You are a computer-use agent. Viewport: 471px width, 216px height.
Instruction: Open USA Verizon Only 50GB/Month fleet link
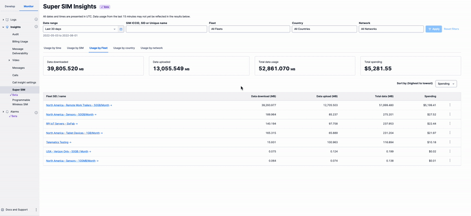pyautogui.click(x=68, y=151)
